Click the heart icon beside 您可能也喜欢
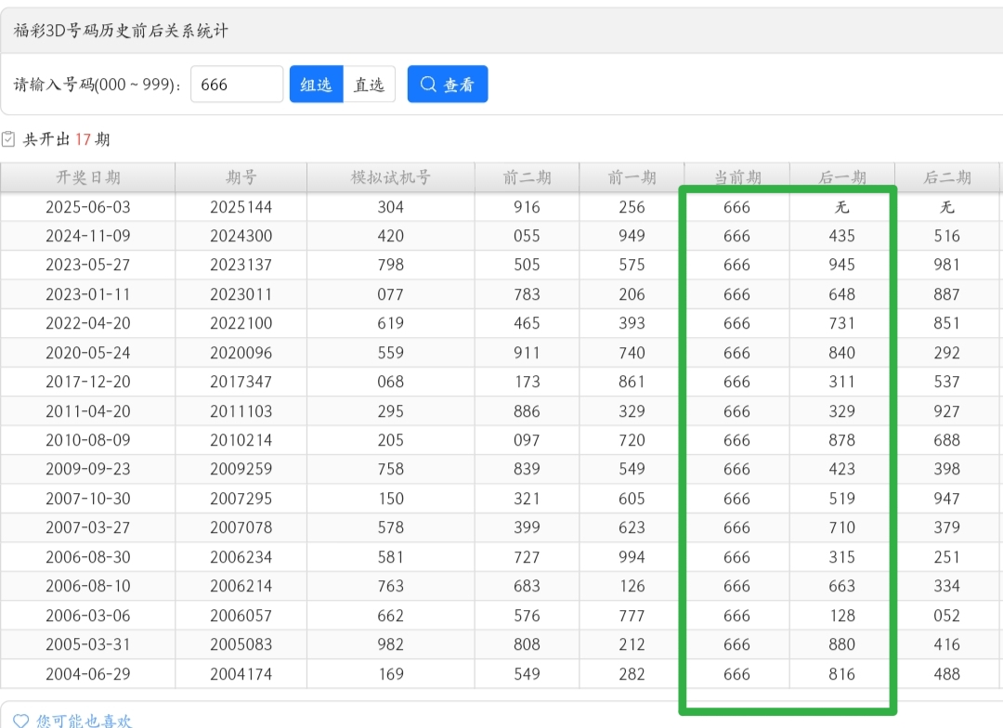The width and height of the screenshot is (1003, 728). (20, 721)
